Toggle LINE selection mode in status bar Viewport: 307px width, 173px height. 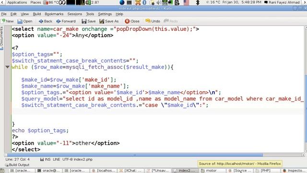pos(57,159)
